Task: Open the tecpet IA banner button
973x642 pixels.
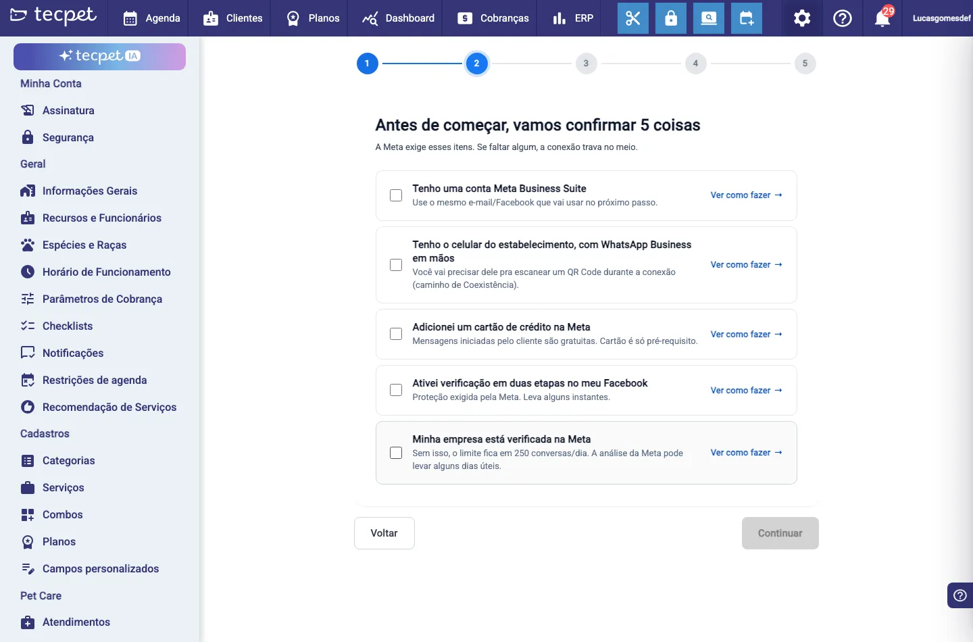Action: click(x=99, y=56)
